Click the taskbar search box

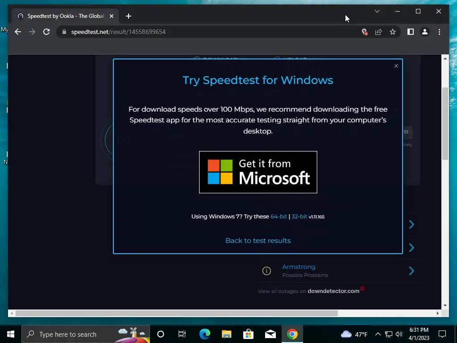86,334
